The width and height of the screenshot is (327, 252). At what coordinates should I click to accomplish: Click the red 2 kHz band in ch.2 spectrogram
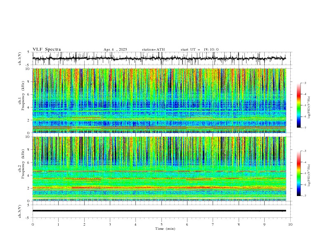click(159, 188)
